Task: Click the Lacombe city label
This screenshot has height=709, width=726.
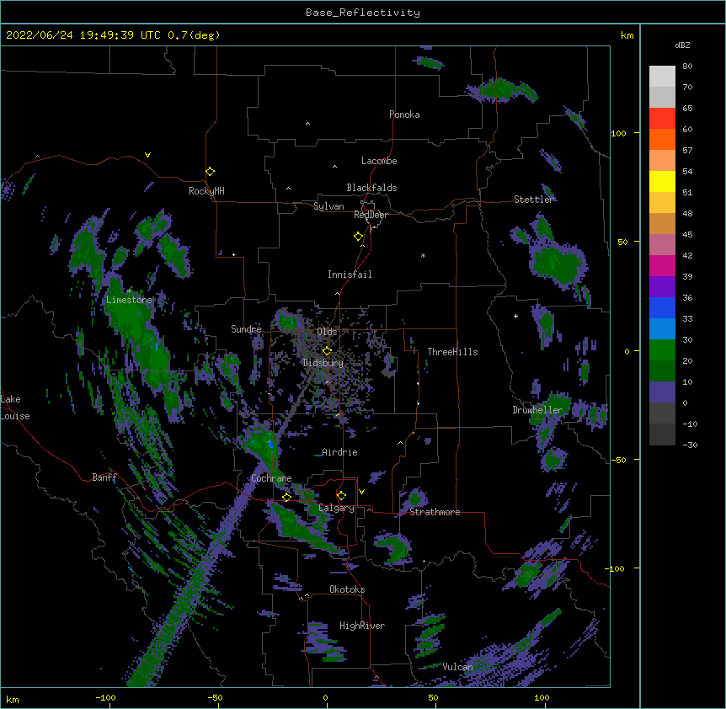Action: pyautogui.click(x=379, y=161)
